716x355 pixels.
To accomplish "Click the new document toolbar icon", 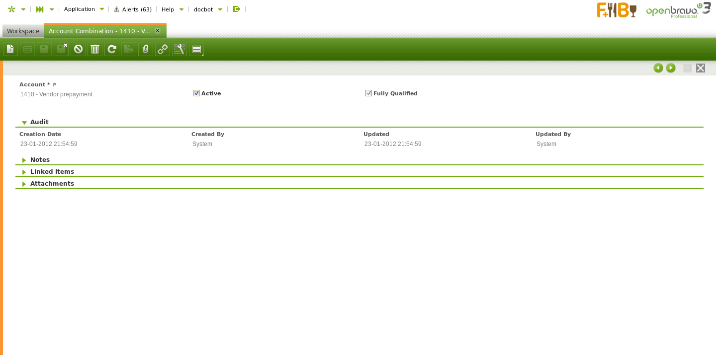I will [10, 49].
